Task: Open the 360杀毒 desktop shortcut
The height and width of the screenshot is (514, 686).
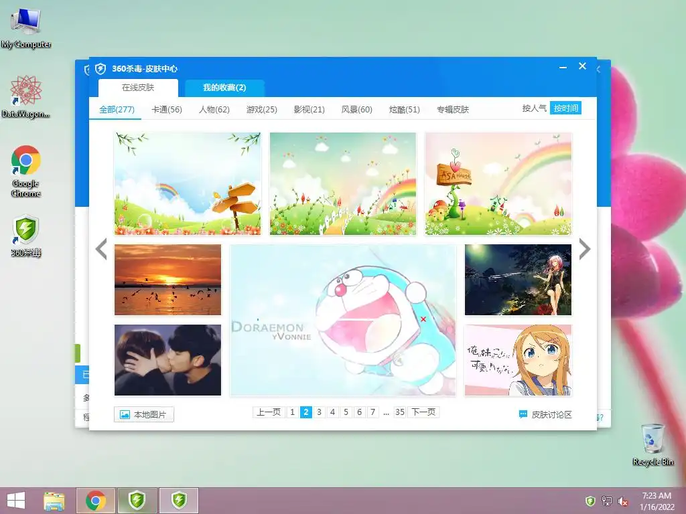Action: [26, 235]
